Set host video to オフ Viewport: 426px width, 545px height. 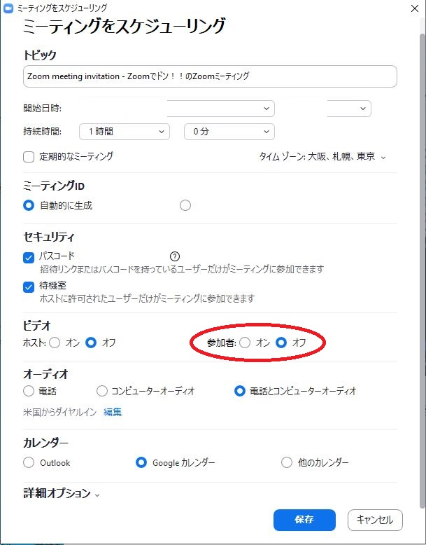[x=91, y=343]
